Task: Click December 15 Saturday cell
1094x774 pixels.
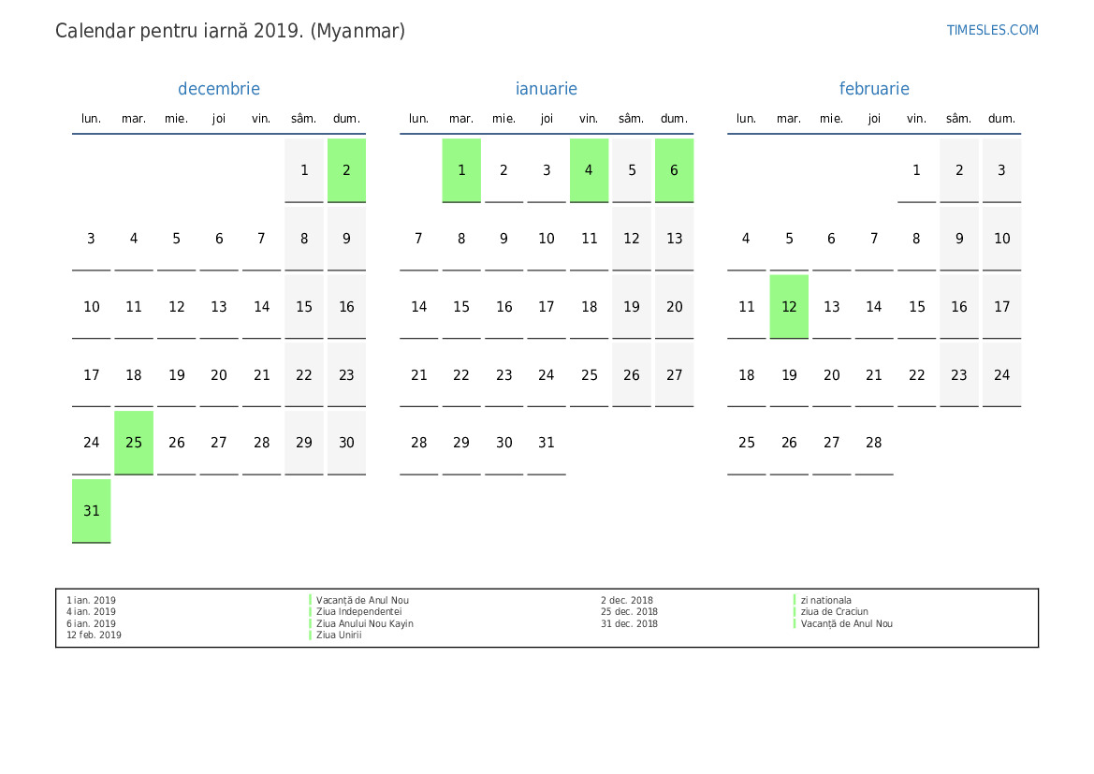Action: point(303,307)
